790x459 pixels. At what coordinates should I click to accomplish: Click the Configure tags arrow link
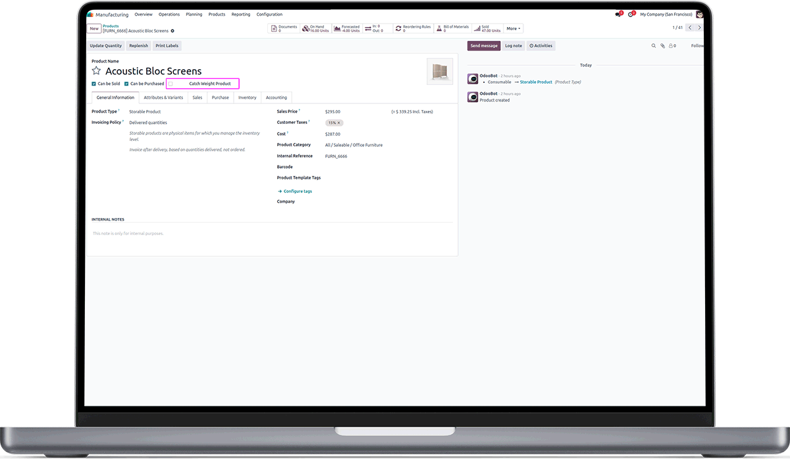pos(295,191)
